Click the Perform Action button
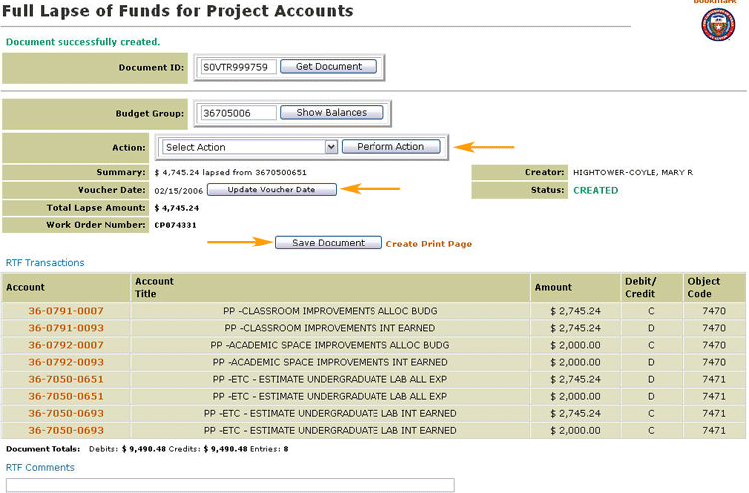Viewport: 749px width, 493px height. click(391, 146)
